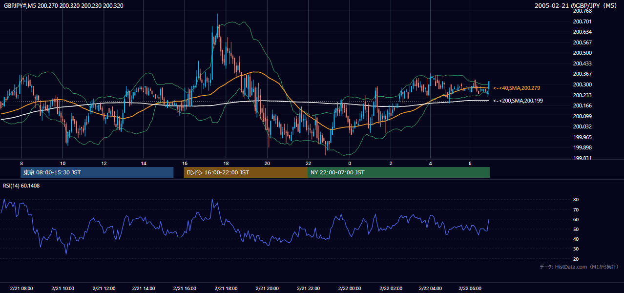Click hour label 18 under price chart
The height and width of the screenshot is (293, 624).
point(226,163)
